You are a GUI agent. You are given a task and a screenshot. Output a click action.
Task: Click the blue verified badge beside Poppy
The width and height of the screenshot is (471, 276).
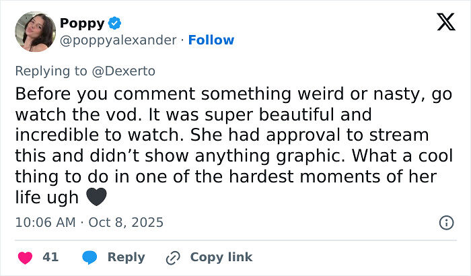(x=115, y=24)
